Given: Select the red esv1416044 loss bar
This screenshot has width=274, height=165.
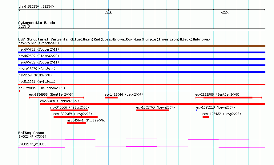Looking at the screenshot, I should 111,98.
